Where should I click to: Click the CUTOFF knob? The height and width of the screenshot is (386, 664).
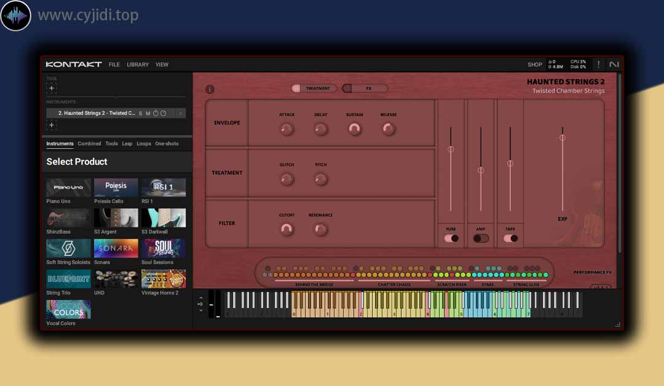tap(287, 229)
